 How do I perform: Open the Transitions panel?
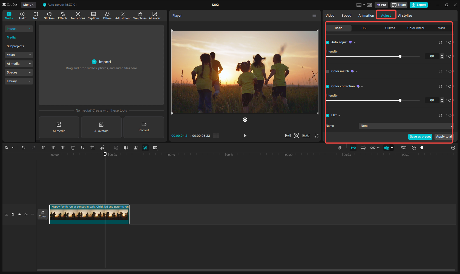(78, 15)
